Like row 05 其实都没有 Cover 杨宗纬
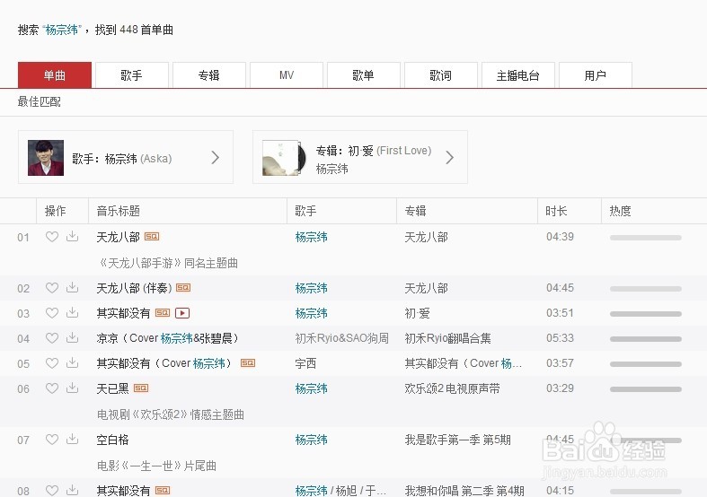 coord(52,363)
